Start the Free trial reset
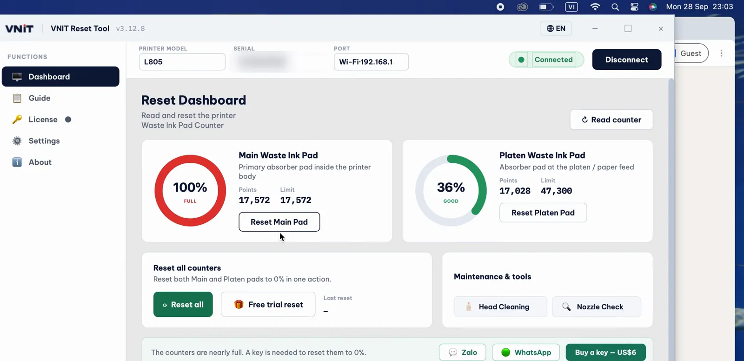Image resolution: width=744 pixels, height=361 pixels. click(x=268, y=304)
